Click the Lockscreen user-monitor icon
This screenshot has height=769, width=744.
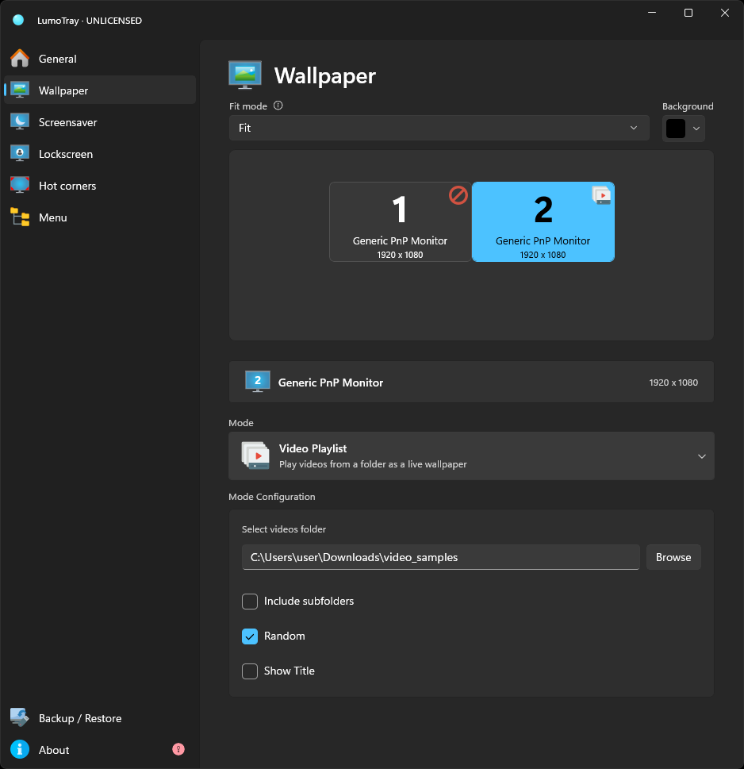coord(20,154)
